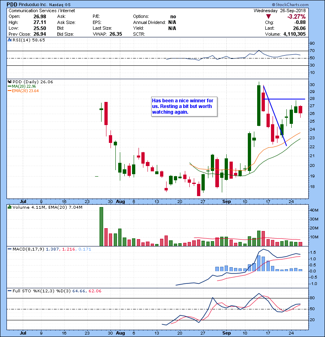Click the stochastic %K value 64.66
Screen dimensions: 325x337
click(79, 291)
